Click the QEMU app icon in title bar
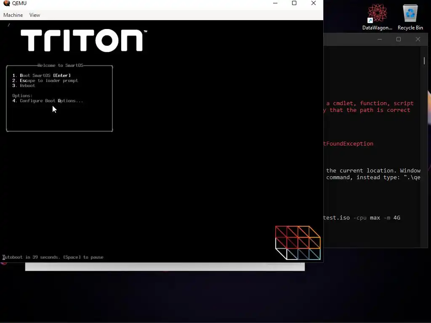 pos(7,3)
